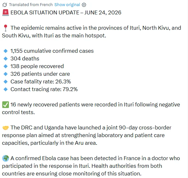Click blue diamond beside 304 deaths
The height and width of the screenshot is (178, 188).
pyautogui.click(x=5, y=58)
